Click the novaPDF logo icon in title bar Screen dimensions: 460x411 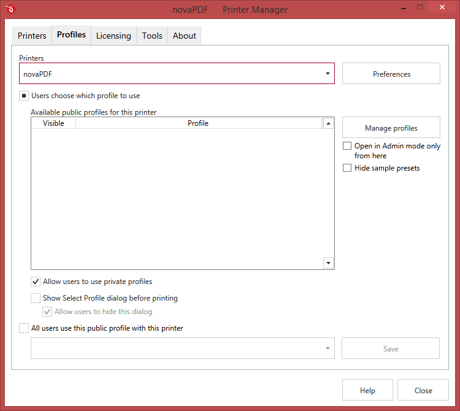11,9
